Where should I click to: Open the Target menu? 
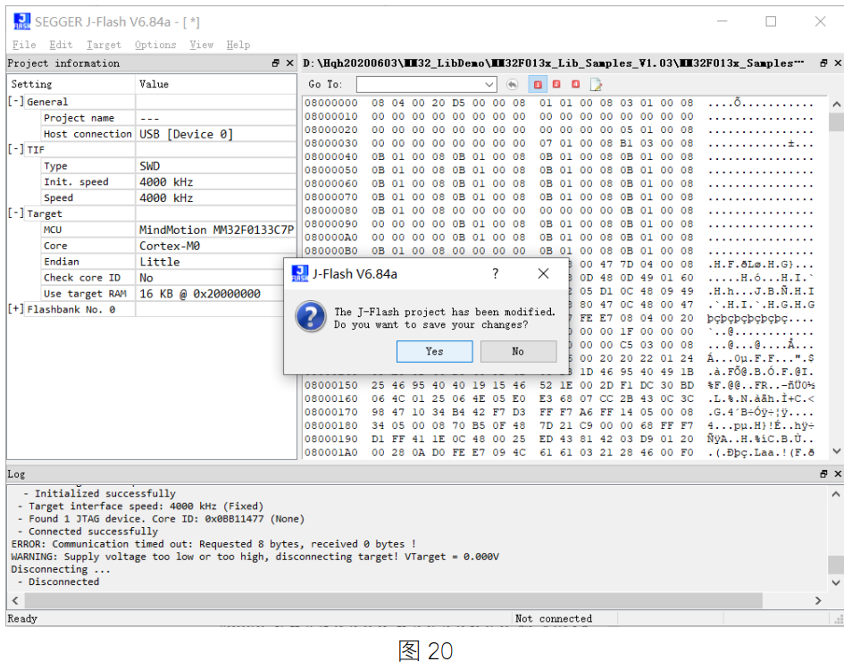click(x=104, y=45)
